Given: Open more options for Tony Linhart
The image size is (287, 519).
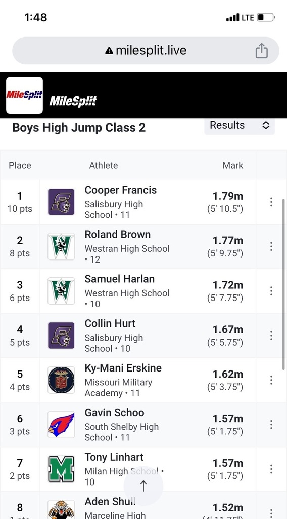Looking at the screenshot, I should tap(271, 469).
